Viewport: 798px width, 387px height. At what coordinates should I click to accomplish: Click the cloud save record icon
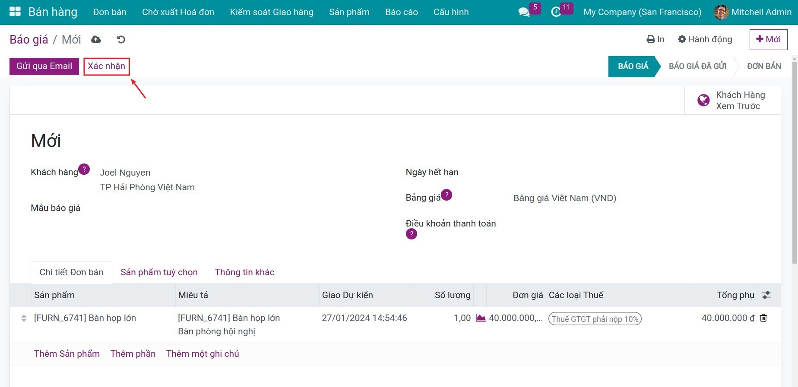[96, 40]
